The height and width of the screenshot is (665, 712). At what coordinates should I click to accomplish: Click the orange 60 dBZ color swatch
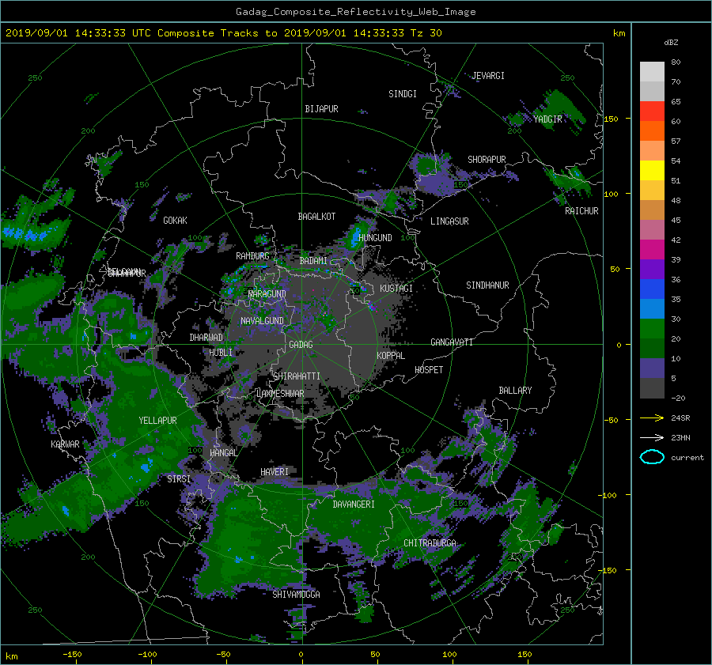652,130
